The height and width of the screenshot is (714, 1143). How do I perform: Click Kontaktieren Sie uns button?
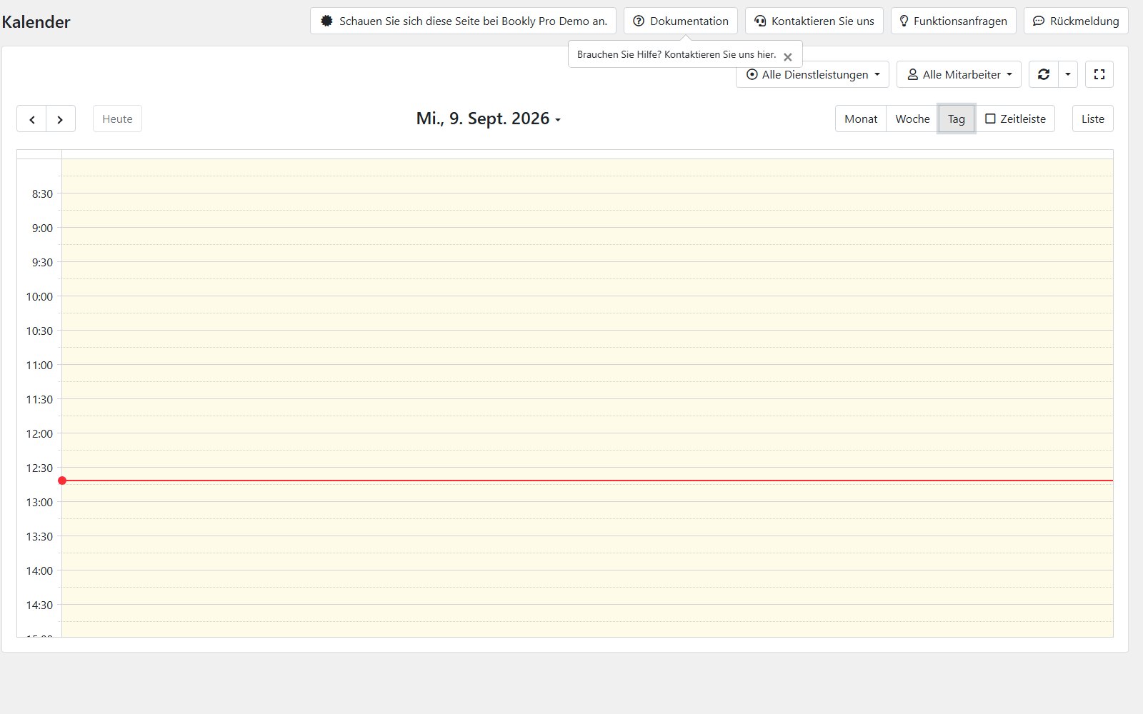[814, 21]
